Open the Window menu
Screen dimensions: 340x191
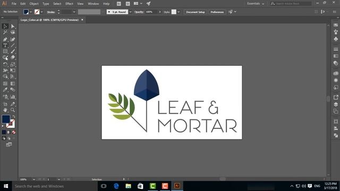(93, 4)
